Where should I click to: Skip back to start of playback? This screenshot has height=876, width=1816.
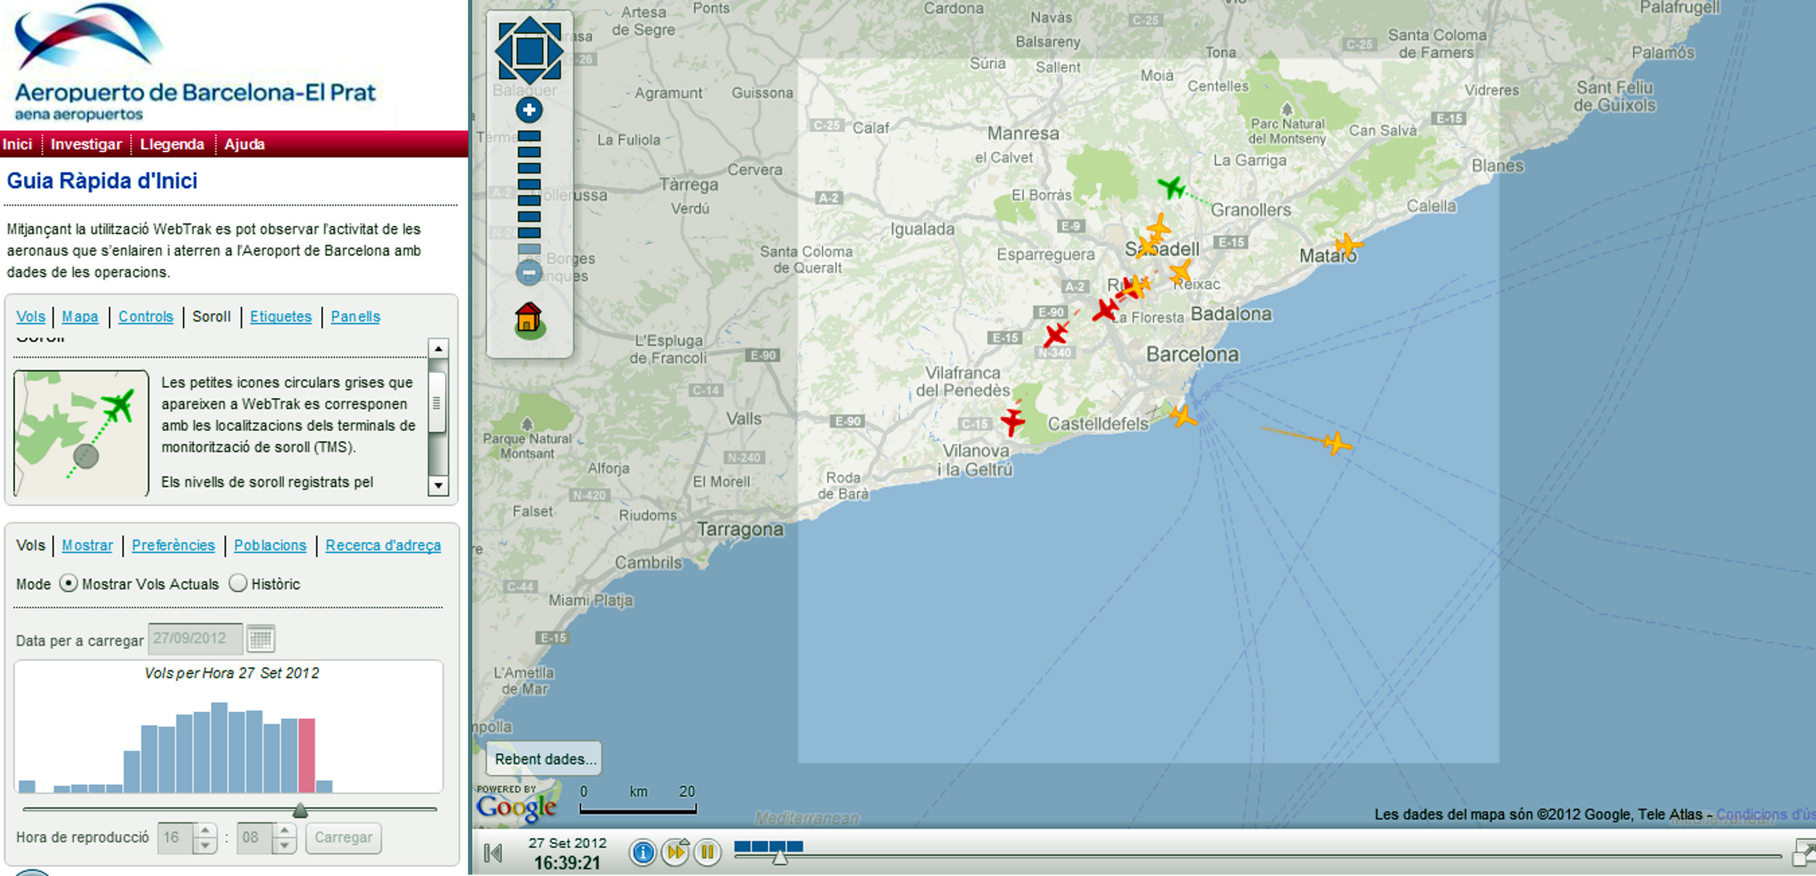point(493,853)
